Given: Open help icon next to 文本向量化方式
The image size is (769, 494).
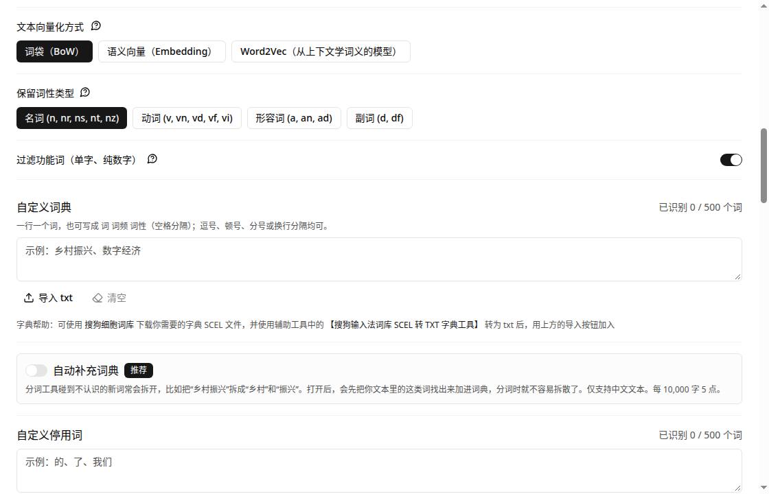Looking at the screenshot, I should pyautogui.click(x=96, y=25).
